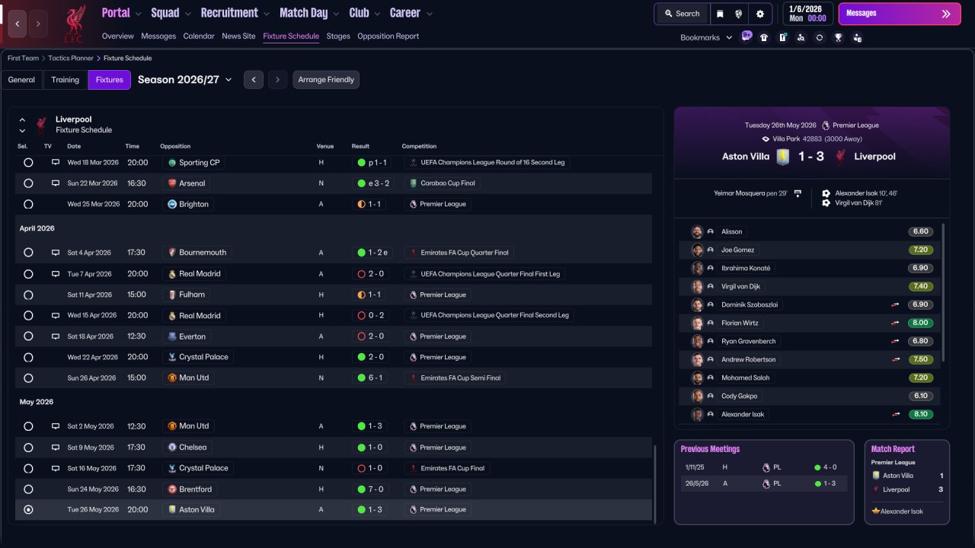Select the Brentford fixture radio button

28,489
